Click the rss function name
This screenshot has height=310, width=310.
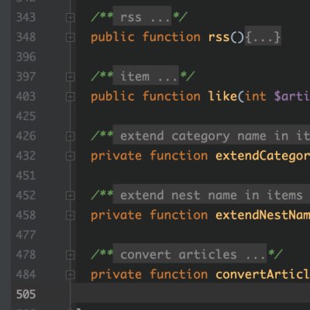coord(219,37)
